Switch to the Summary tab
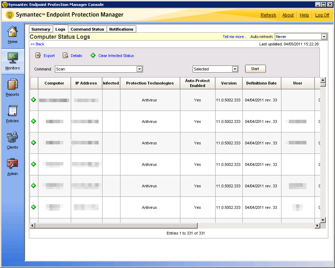Viewport: 335px width, 268px height. pos(41,29)
